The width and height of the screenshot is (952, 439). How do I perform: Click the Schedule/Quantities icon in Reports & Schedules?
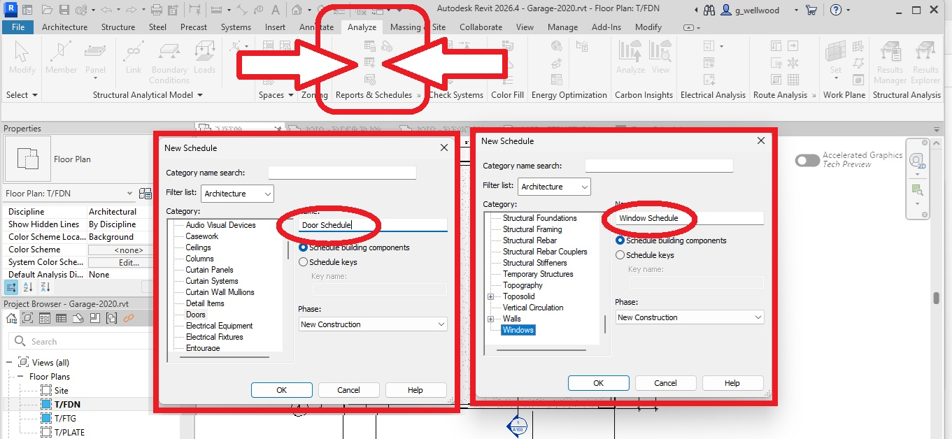point(369,63)
